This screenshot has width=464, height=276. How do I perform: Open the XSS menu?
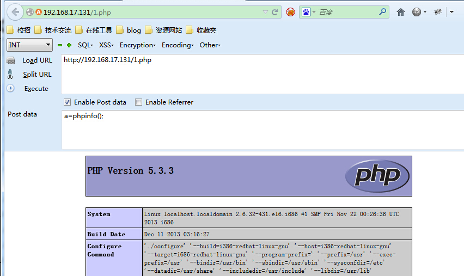pyautogui.click(x=106, y=45)
